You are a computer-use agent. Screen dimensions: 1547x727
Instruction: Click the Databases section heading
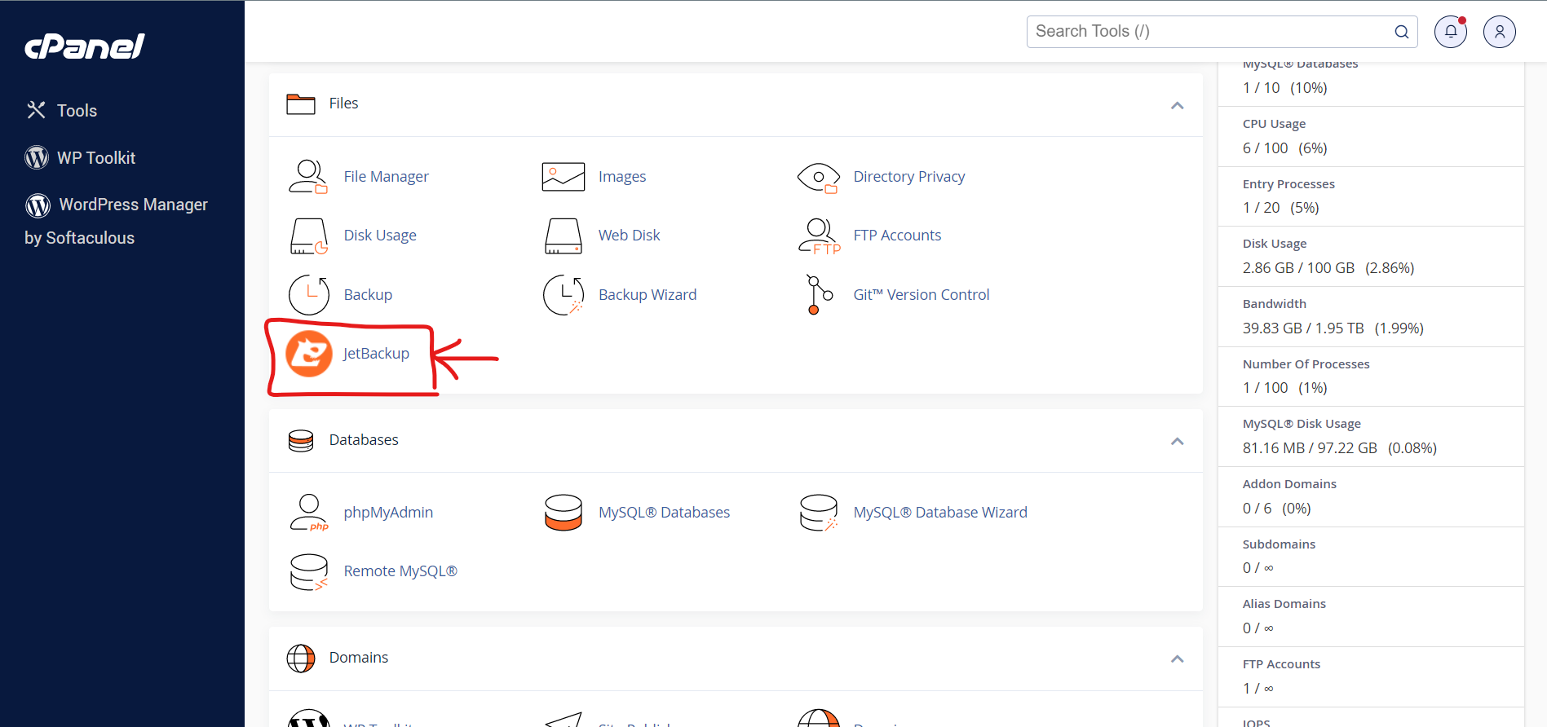(364, 440)
